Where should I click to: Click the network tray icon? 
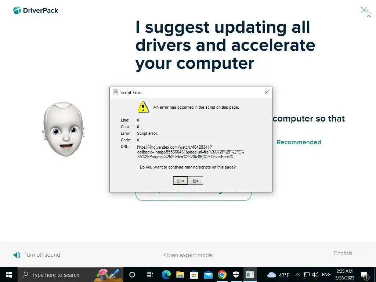tap(307, 275)
